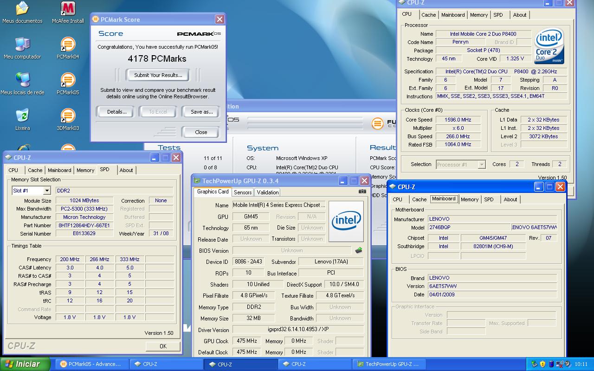Select CPU tab in SPD CPU-Z window

13,170
